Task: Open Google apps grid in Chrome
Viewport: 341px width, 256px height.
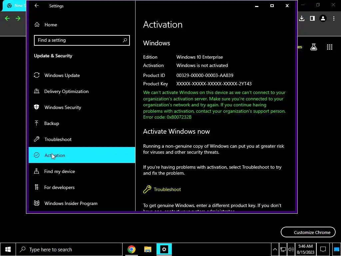Action: (x=330, y=47)
